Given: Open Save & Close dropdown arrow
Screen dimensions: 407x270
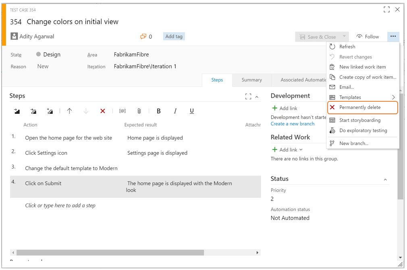Looking at the screenshot, I should click(x=344, y=36).
